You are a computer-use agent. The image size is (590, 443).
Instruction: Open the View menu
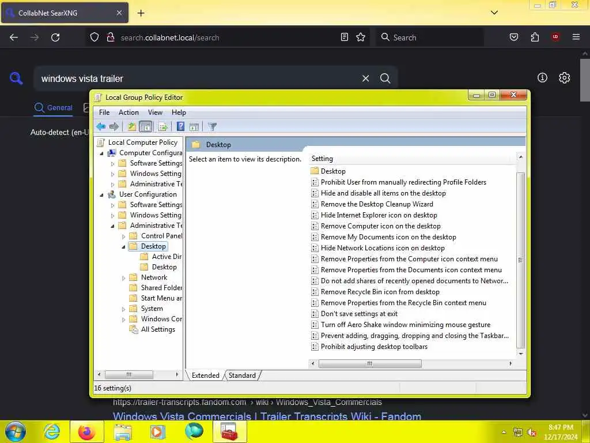click(155, 112)
